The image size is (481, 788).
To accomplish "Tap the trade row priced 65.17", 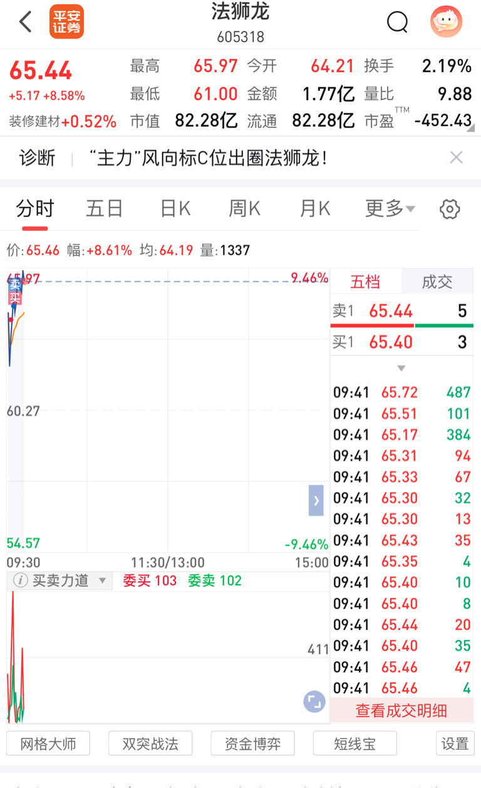I will (401, 435).
